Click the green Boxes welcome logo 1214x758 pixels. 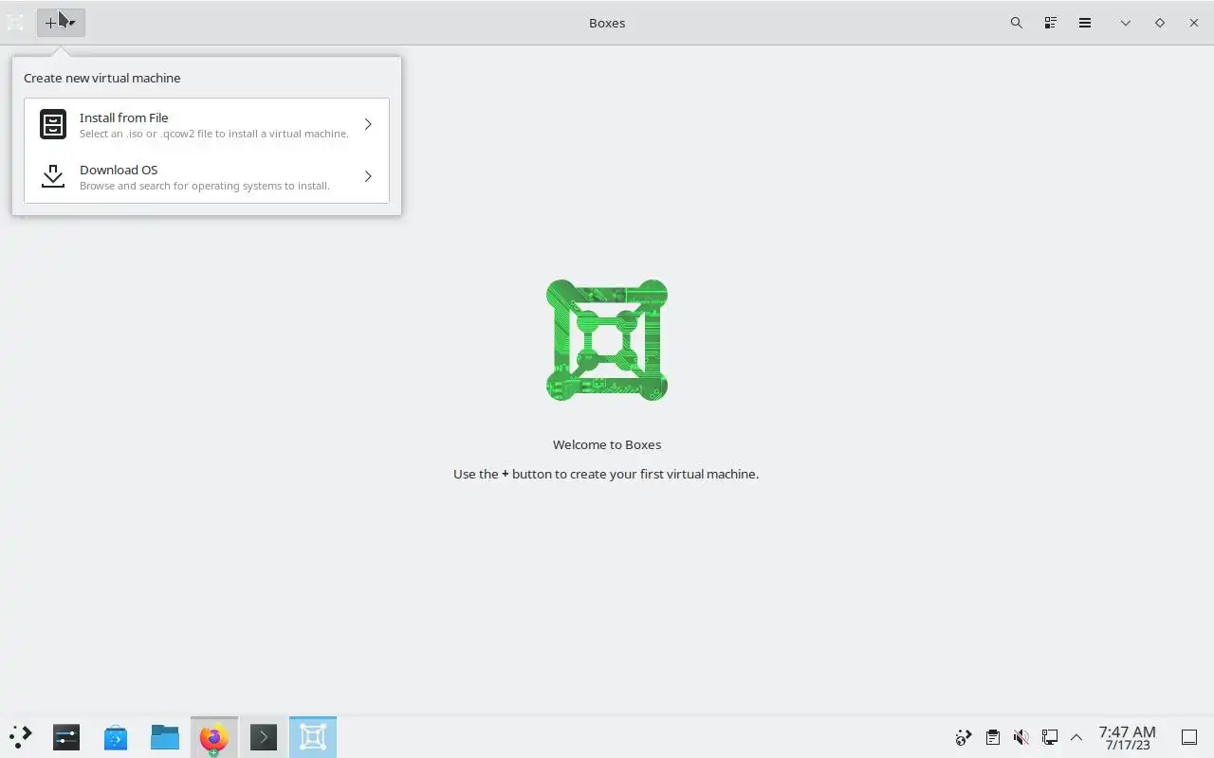pyautogui.click(x=607, y=340)
